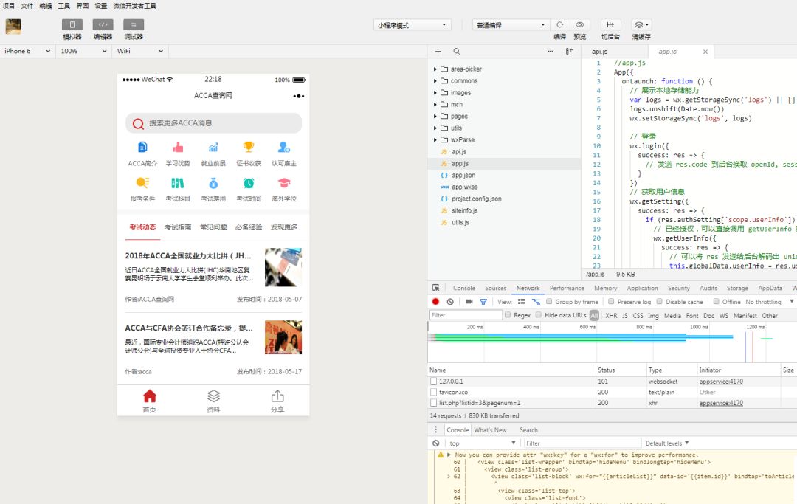Toggle the debugger (调试器) panel button

(x=134, y=25)
